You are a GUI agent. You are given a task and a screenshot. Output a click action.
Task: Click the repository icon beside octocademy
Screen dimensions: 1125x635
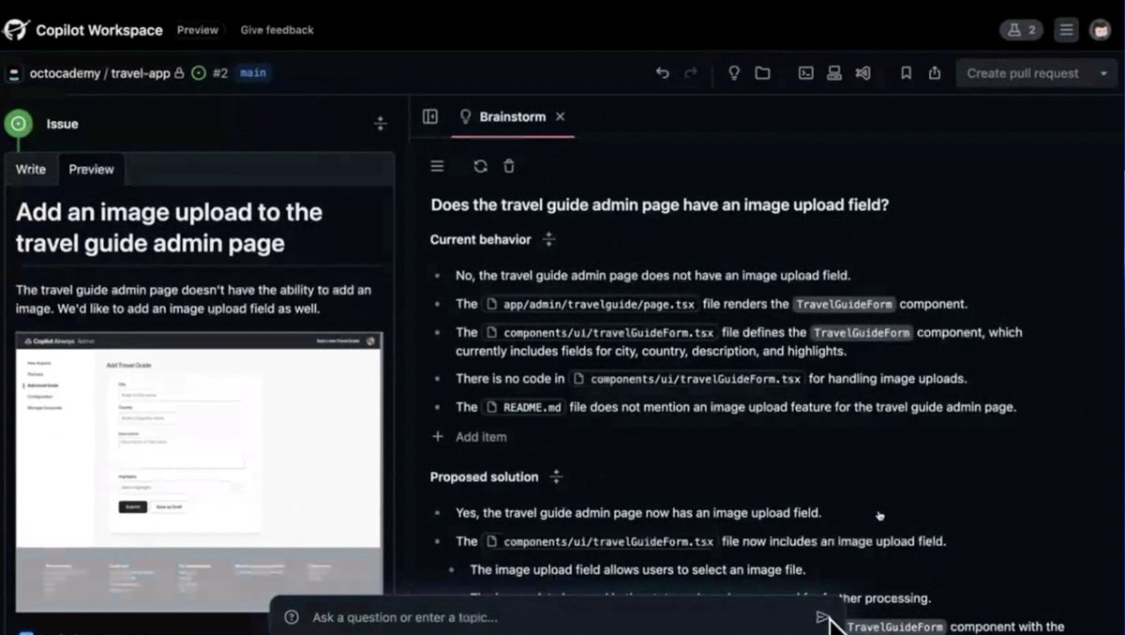tap(14, 73)
